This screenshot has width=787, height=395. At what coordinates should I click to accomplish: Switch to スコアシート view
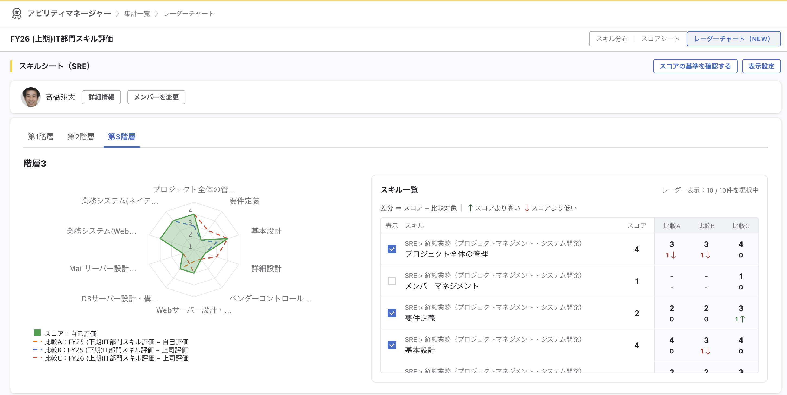coord(660,39)
